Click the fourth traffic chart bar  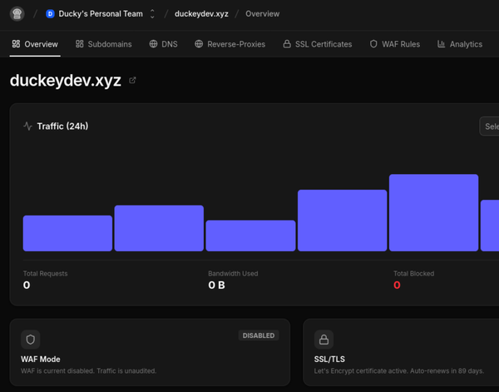click(x=343, y=221)
